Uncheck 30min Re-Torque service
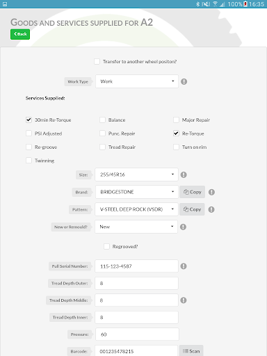The height and width of the screenshot is (356, 267). coord(29,120)
